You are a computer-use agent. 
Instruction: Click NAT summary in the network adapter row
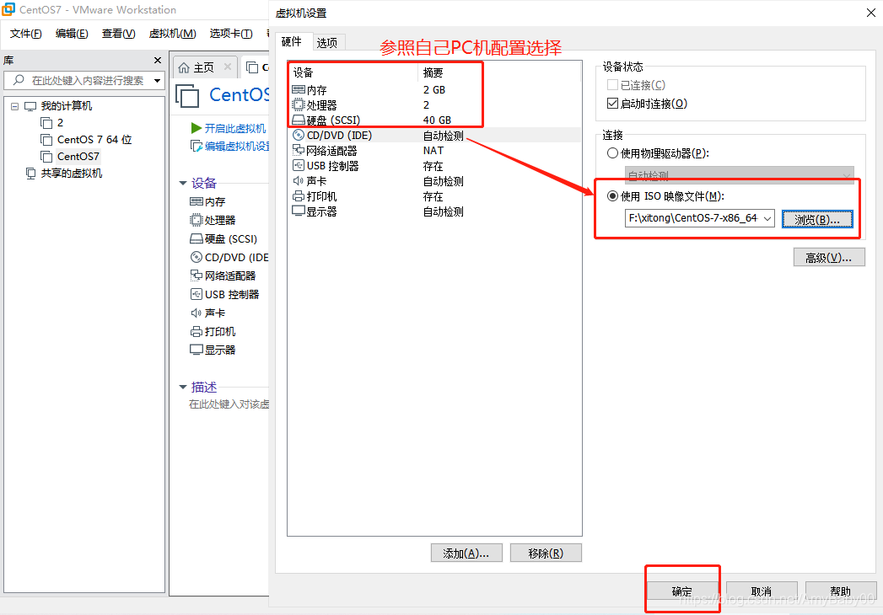[433, 151]
